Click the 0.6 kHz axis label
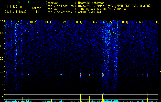Screen dimensions: 161x102 coord(2,97)
